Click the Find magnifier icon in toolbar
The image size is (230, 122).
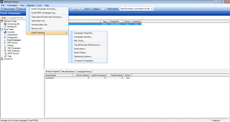coord(83,9)
